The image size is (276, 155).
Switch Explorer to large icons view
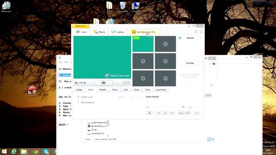coord(213,139)
